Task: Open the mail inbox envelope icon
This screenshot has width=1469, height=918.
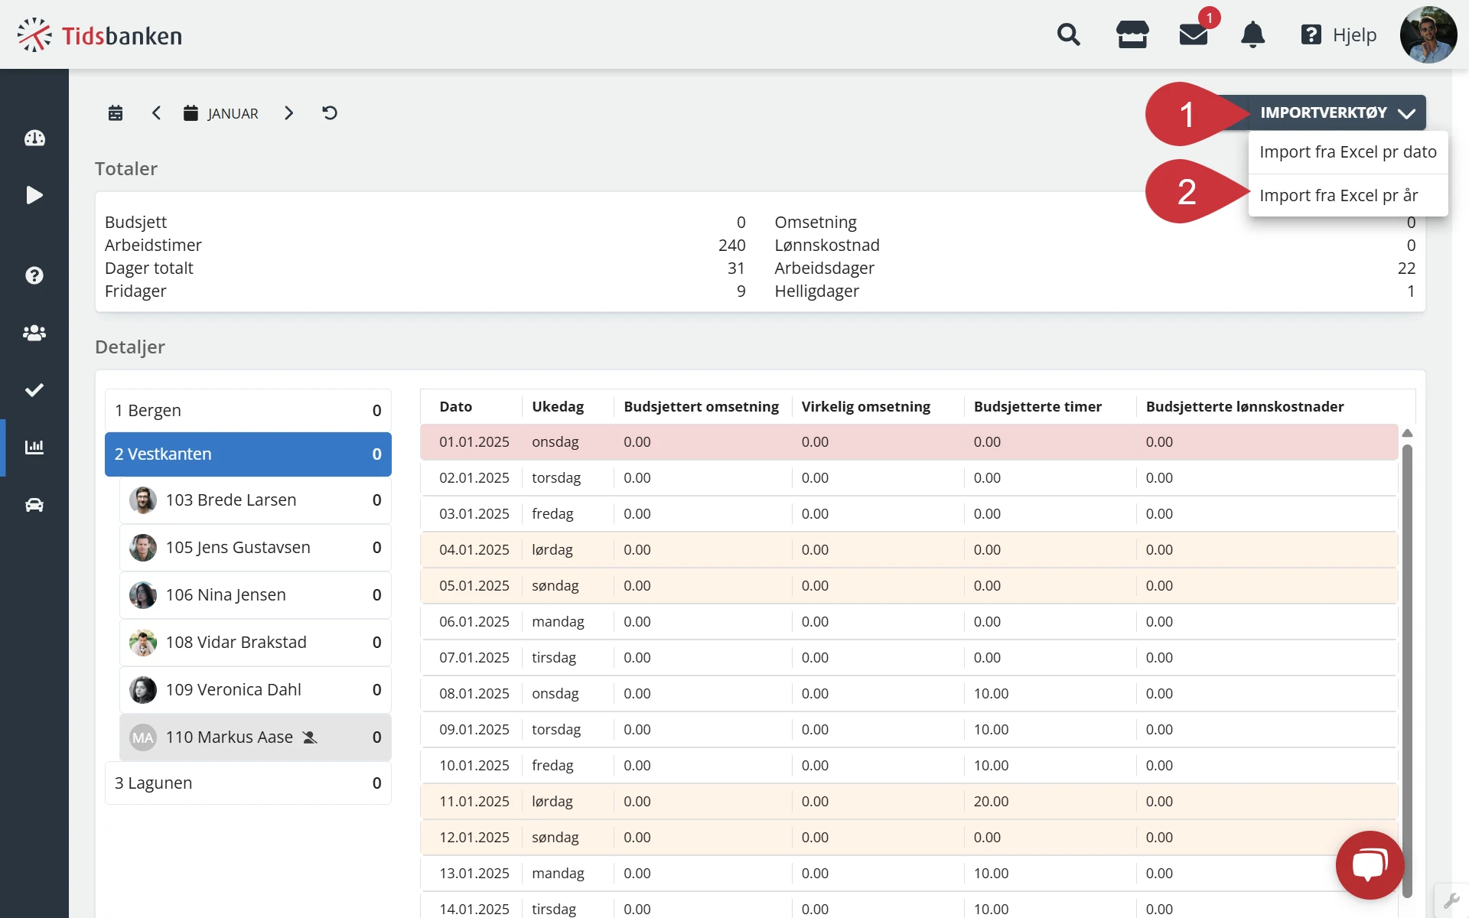Action: [x=1193, y=35]
